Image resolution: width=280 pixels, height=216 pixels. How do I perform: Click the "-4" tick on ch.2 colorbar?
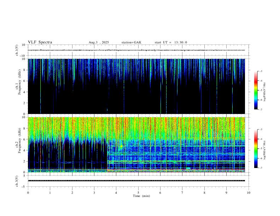click(261, 139)
